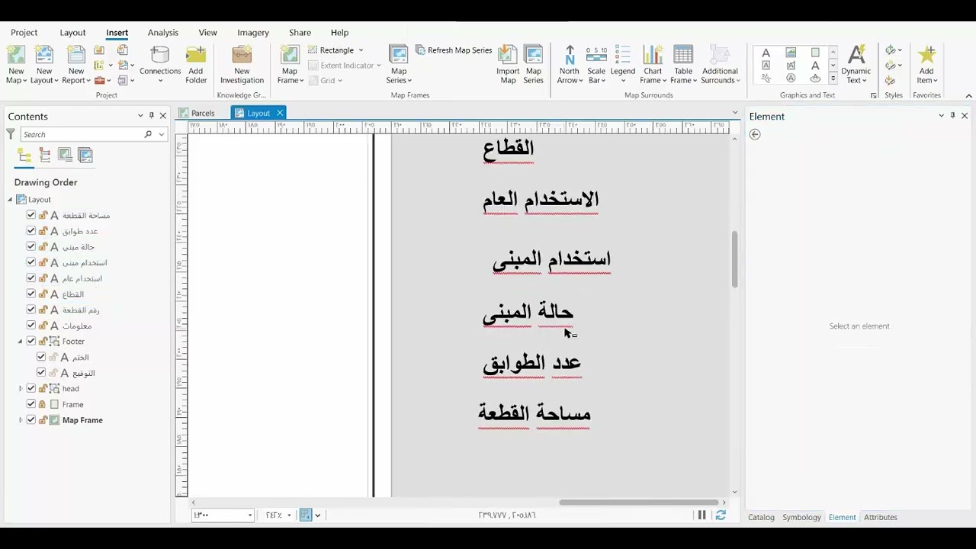976x549 pixels.
Task: Open Dynamic Text options
Action: pos(856,64)
